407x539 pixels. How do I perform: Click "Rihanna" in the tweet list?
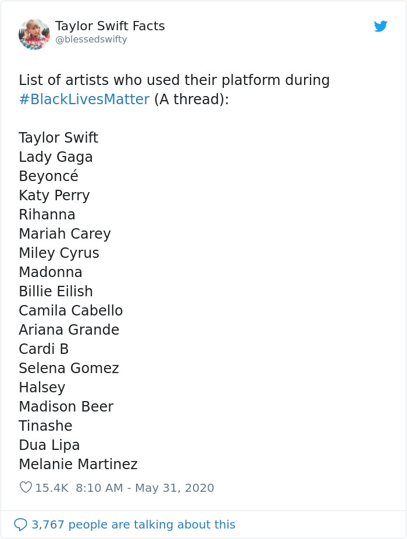[47, 215]
